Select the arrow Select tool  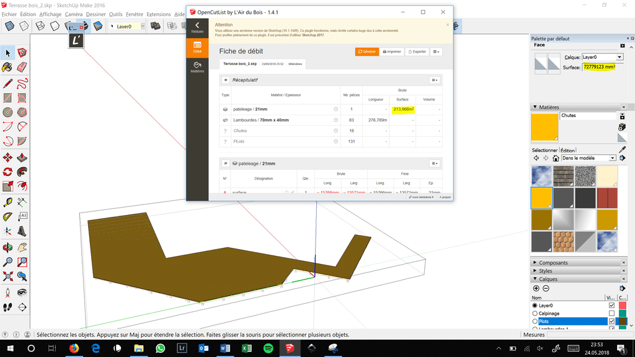tap(7, 53)
